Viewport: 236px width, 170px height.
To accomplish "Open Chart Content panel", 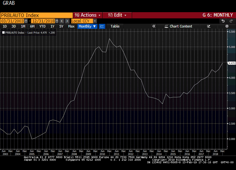I will [x=178, y=26].
